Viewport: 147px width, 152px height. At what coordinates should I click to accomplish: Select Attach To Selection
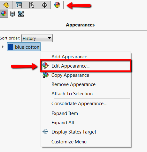[x=85, y=94]
